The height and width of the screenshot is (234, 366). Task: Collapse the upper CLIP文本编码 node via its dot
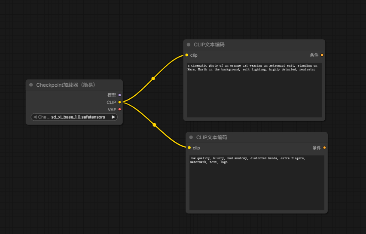[x=189, y=45]
